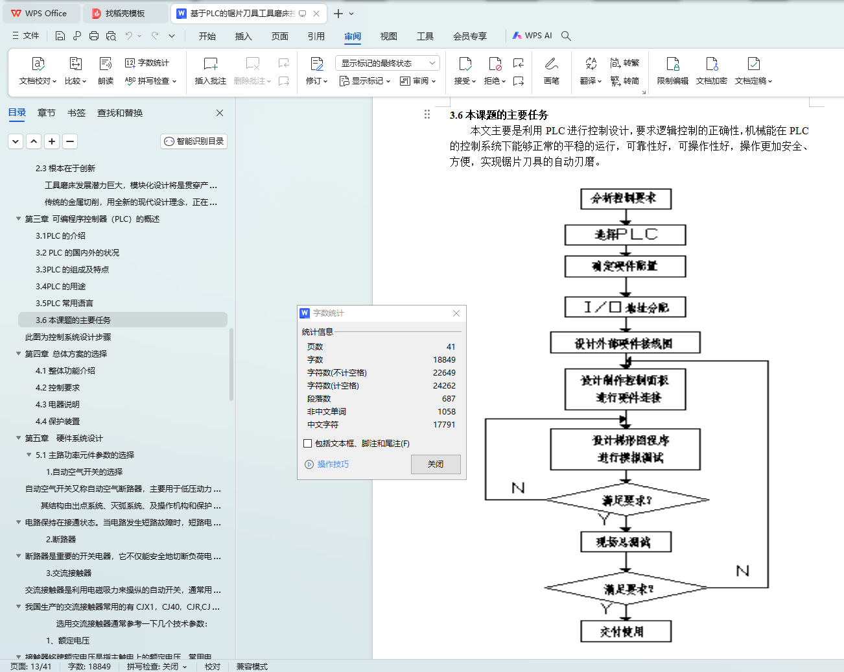This screenshot has width=844, height=672.
Task: Collapse the 第三章 outline node
Action: 18,219
